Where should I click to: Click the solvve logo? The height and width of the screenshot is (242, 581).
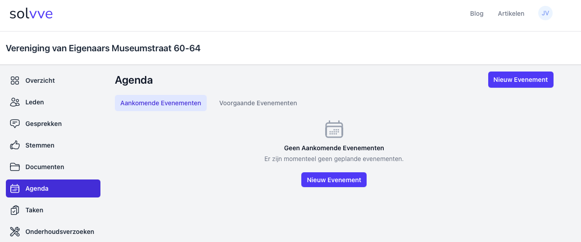pos(31,14)
